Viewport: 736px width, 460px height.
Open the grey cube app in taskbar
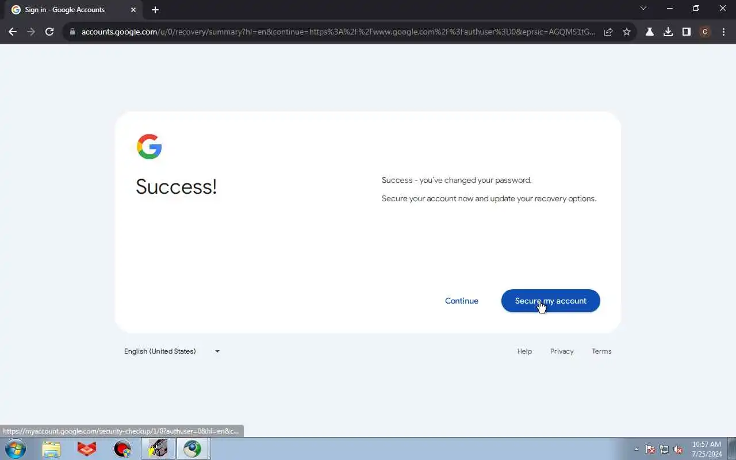[x=158, y=448]
